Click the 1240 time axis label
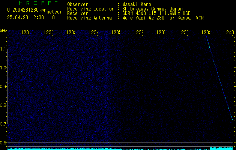This screenshot has height=150, width=236. [x=229, y=33]
